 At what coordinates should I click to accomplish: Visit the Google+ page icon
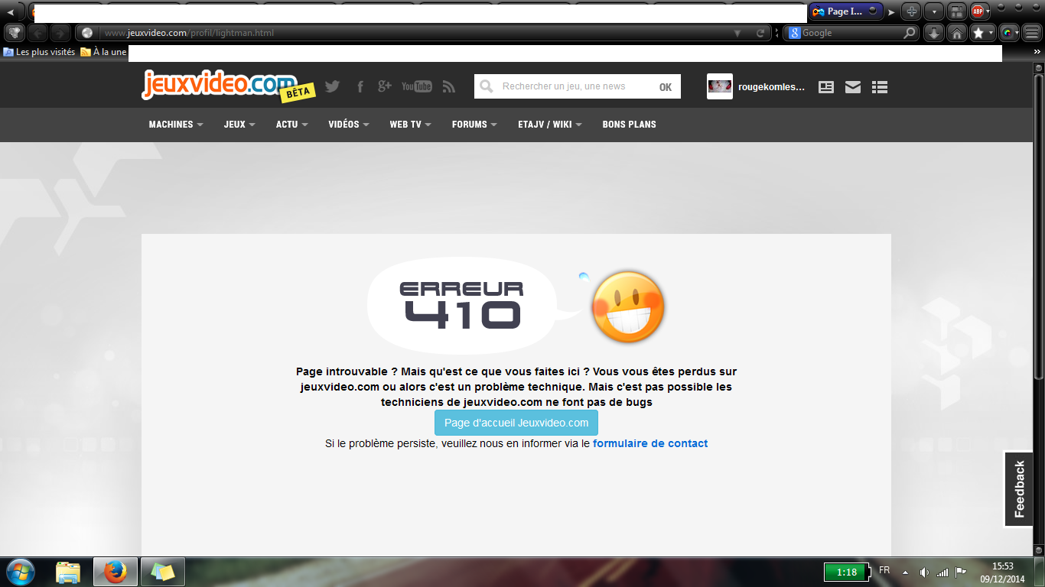(x=385, y=86)
